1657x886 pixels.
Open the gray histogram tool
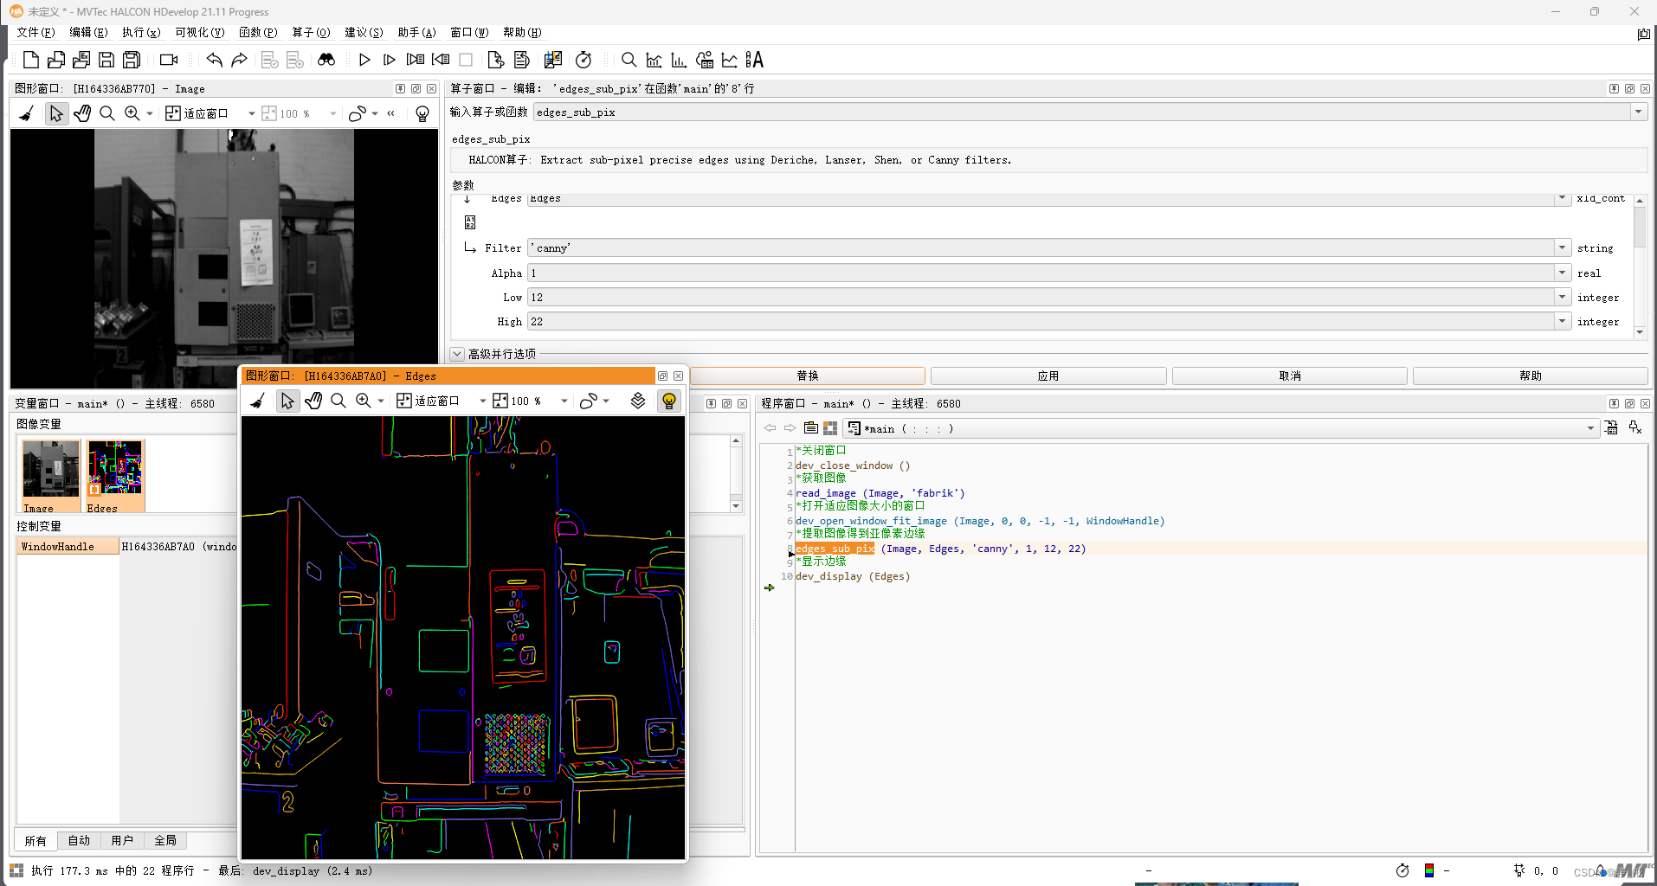pyautogui.click(x=654, y=60)
